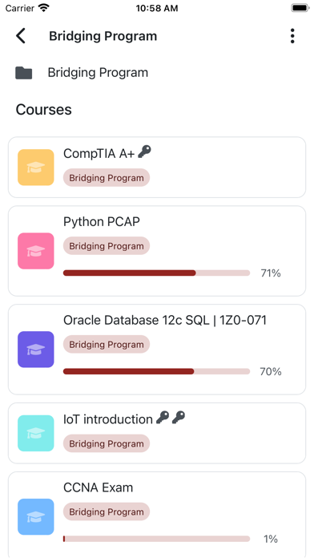
Task: Click the first key icon beside IoT introduction
Action: tap(163, 418)
